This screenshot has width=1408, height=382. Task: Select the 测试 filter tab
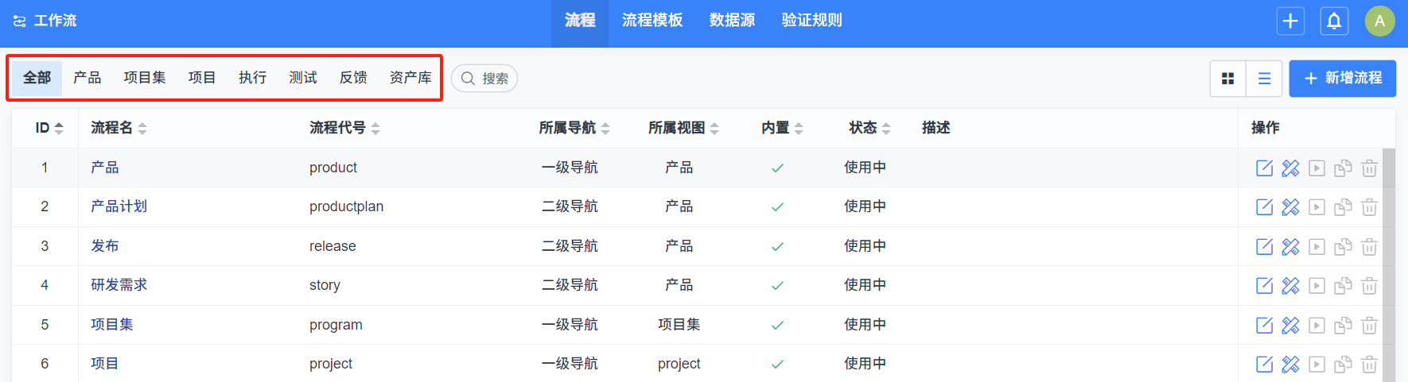pos(303,78)
